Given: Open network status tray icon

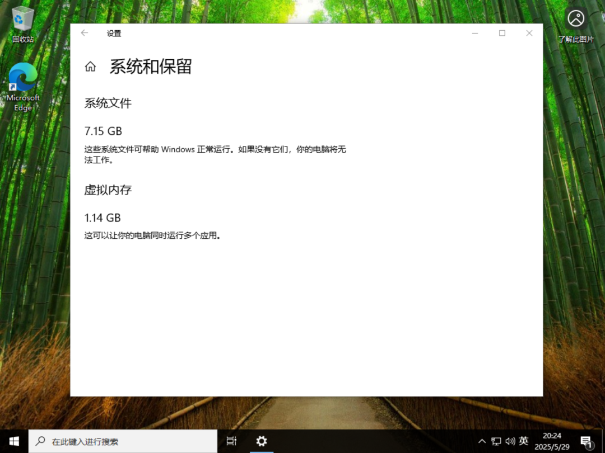Looking at the screenshot, I should coord(496,441).
